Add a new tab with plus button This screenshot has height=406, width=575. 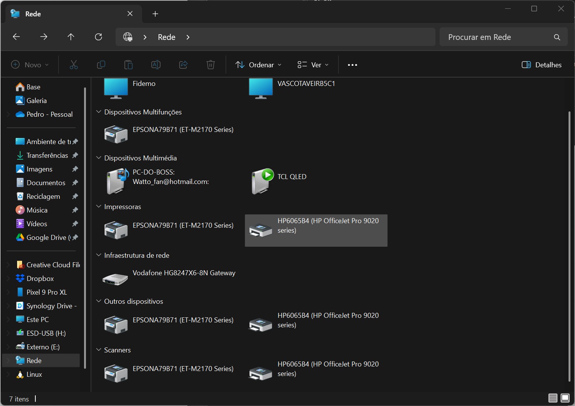point(155,14)
